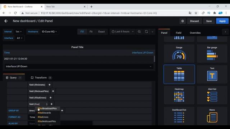This screenshot has height=129, width=230.
Task: Open the Hostname ID-Core-HQ dropdown
Action: [49, 32]
